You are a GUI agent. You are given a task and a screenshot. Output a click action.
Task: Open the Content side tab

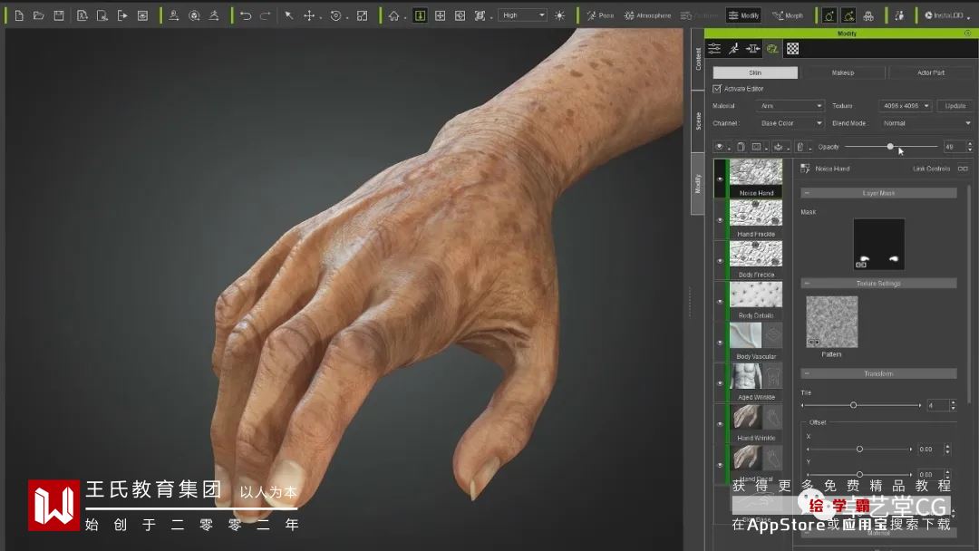click(x=698, y=59)
